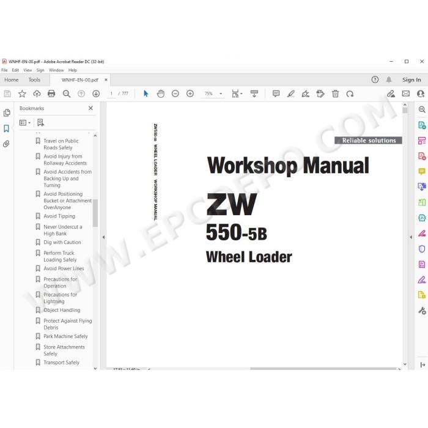Viewport: 428px width, 428px height.
Task: Open 'Dig with Caution' bookmark
Action: pyautogui.click(x=62, y=242)
